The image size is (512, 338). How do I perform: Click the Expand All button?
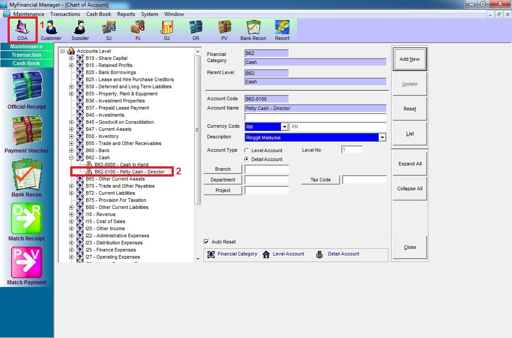pyautogui.click(x=409, y=164)
